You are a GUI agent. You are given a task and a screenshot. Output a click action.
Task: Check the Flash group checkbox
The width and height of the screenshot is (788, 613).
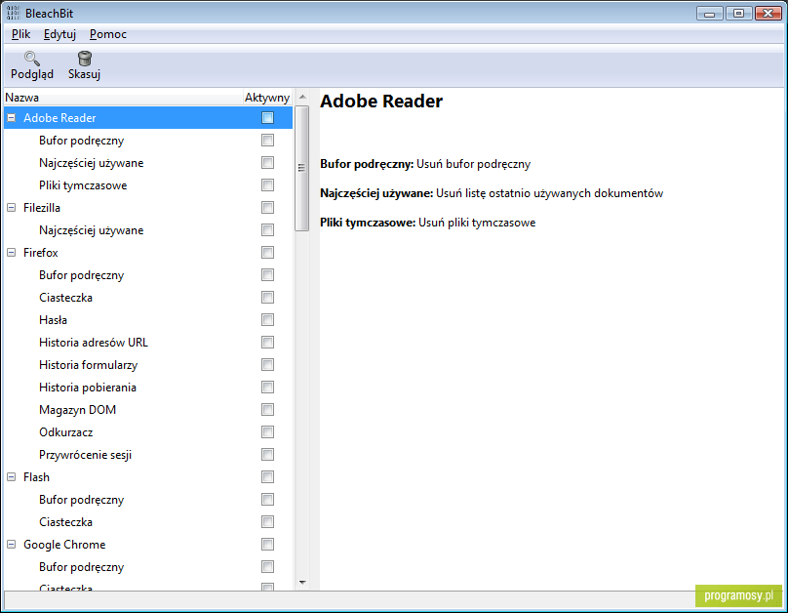pos(268,477)
